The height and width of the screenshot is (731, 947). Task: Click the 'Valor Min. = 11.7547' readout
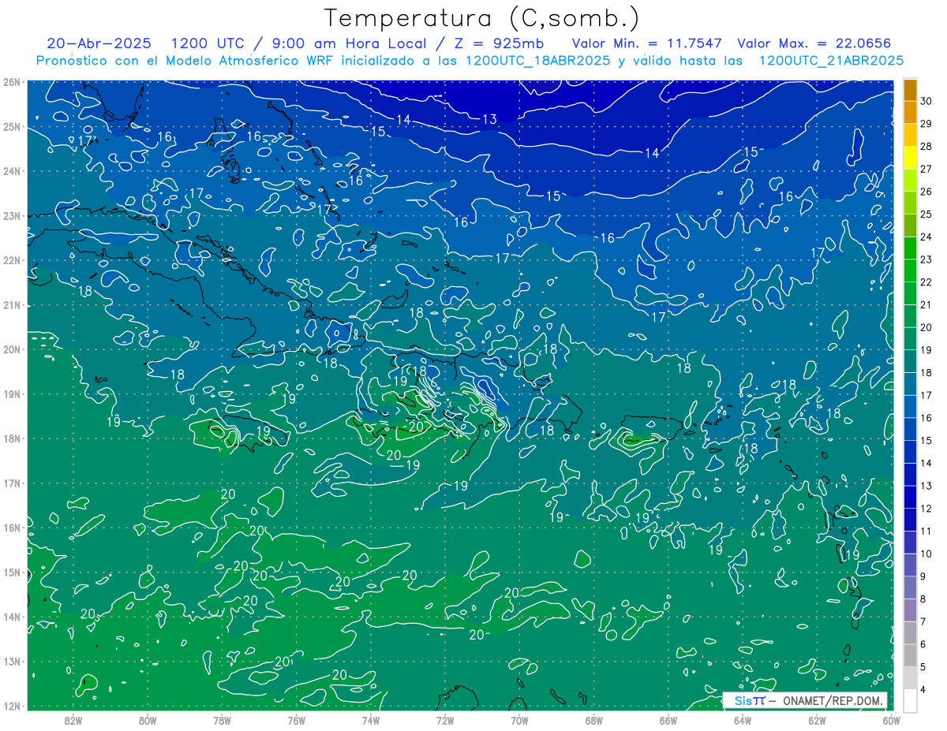[x=647, y=43]
